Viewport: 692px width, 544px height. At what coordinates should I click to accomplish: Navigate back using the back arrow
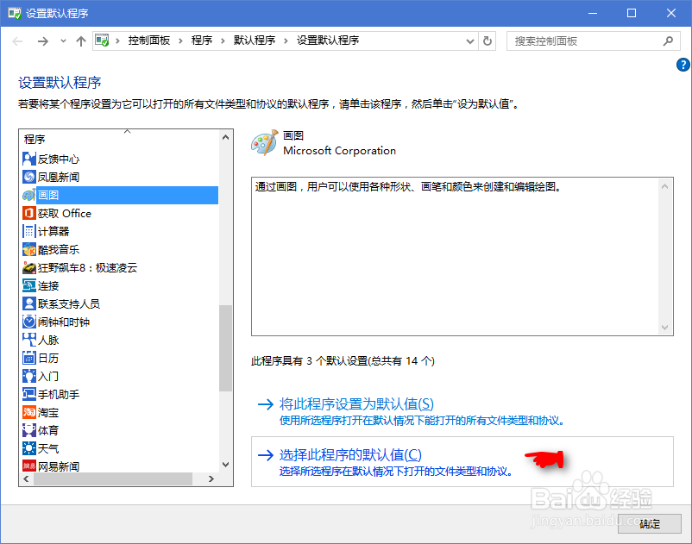pos(17,40)
